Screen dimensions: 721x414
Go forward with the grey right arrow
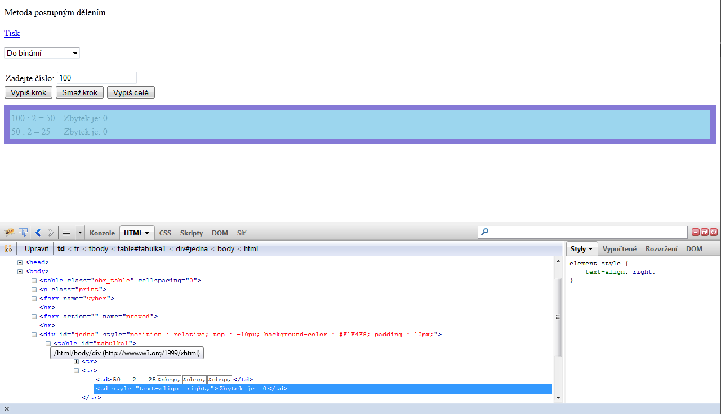(x=51, y=232)
